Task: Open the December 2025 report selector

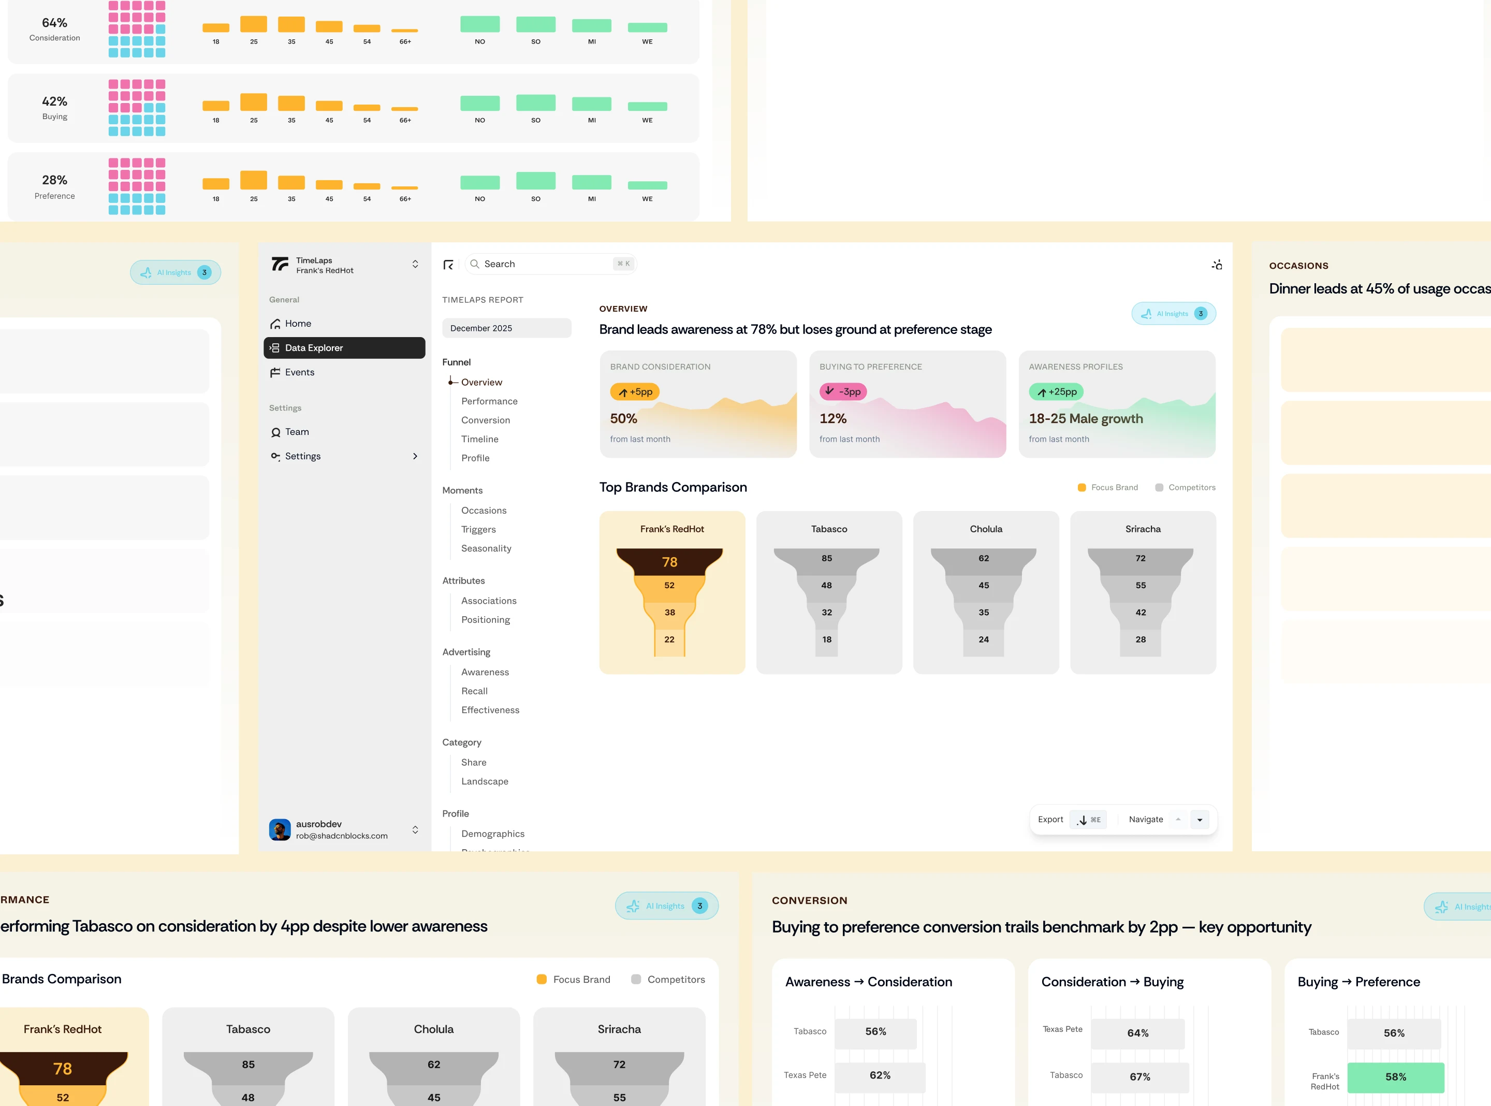Action: pyautogui.click(x=507, y=329)
